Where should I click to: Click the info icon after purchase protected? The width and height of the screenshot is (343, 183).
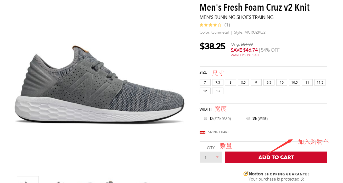pyautogui.click(x=302, y=179)
